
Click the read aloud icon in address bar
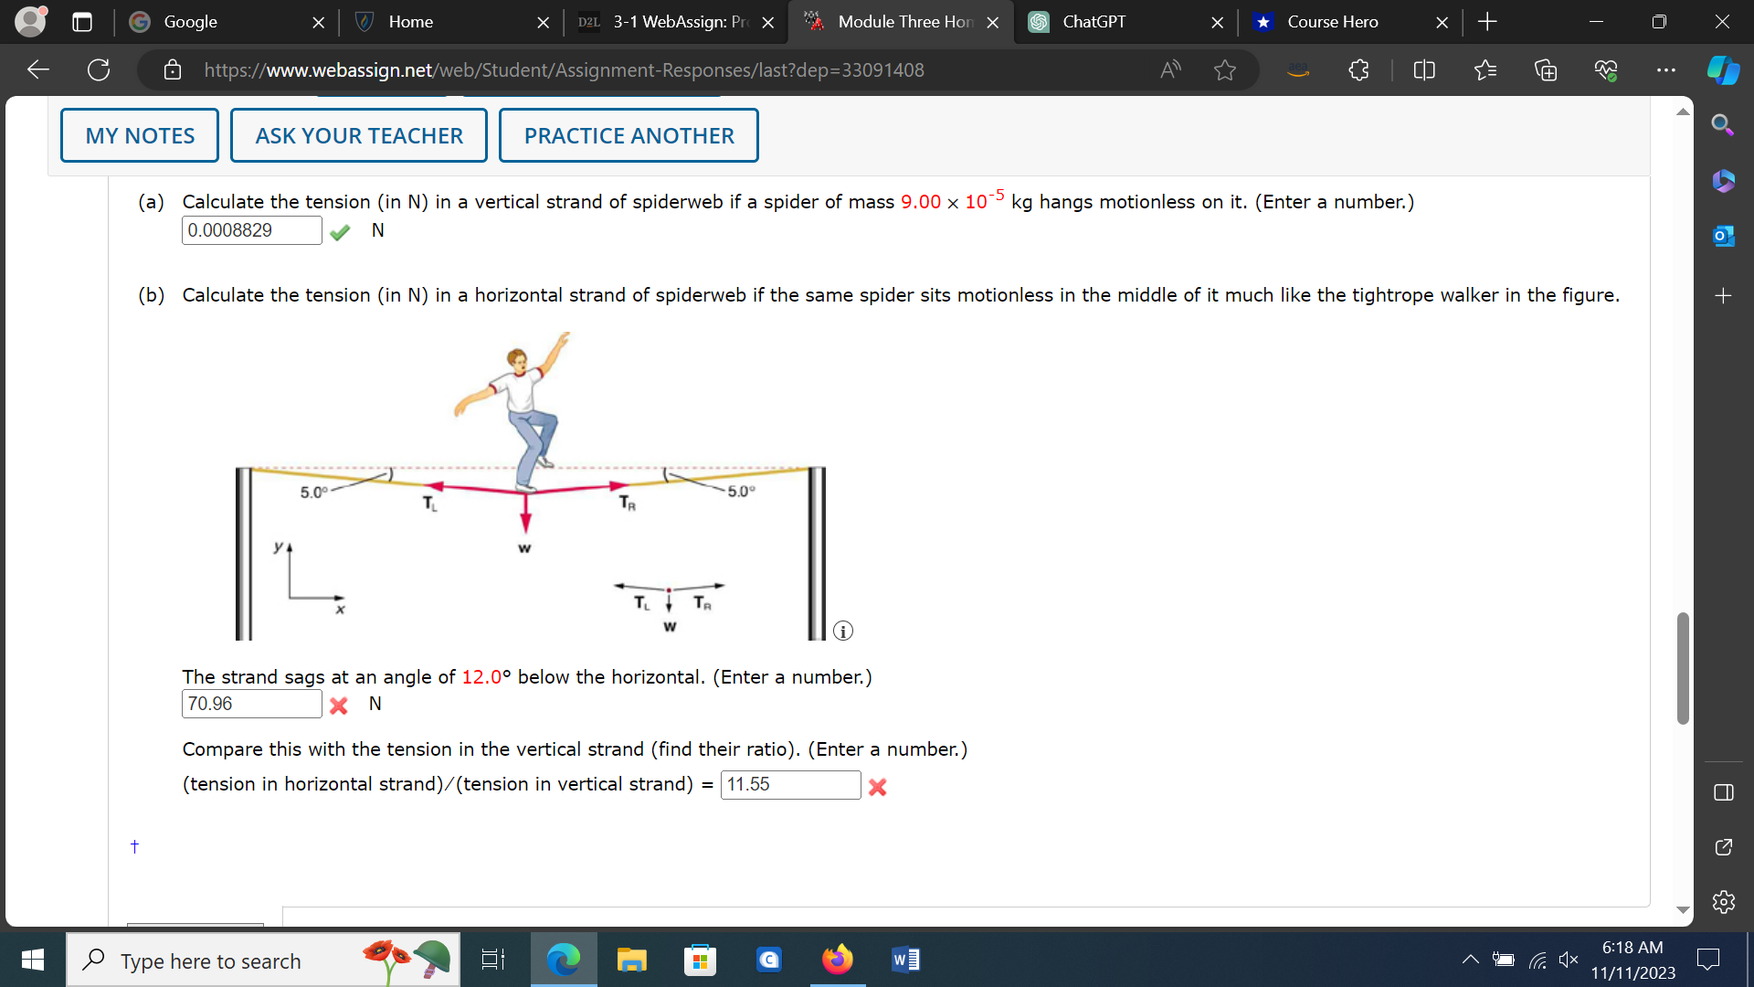click(1170, 69)
